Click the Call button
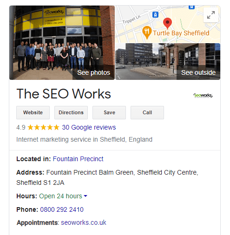The image size is (230, 235). 147,112
